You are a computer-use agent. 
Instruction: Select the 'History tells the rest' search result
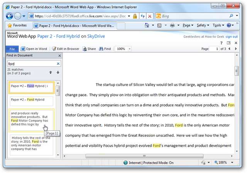pyautogui.click(x=31, y=145)
